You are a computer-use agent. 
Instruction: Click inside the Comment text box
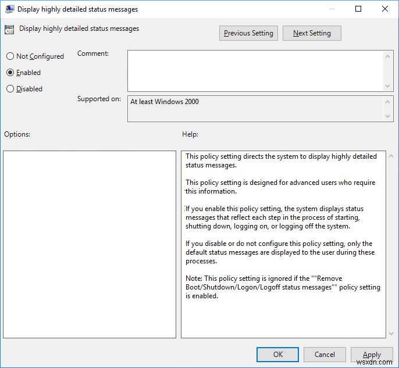tap(255, 71)
